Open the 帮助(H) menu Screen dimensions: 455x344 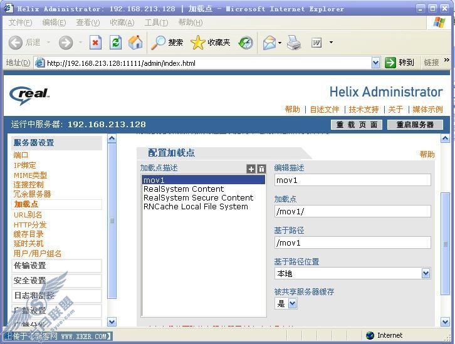click(191, 23)
